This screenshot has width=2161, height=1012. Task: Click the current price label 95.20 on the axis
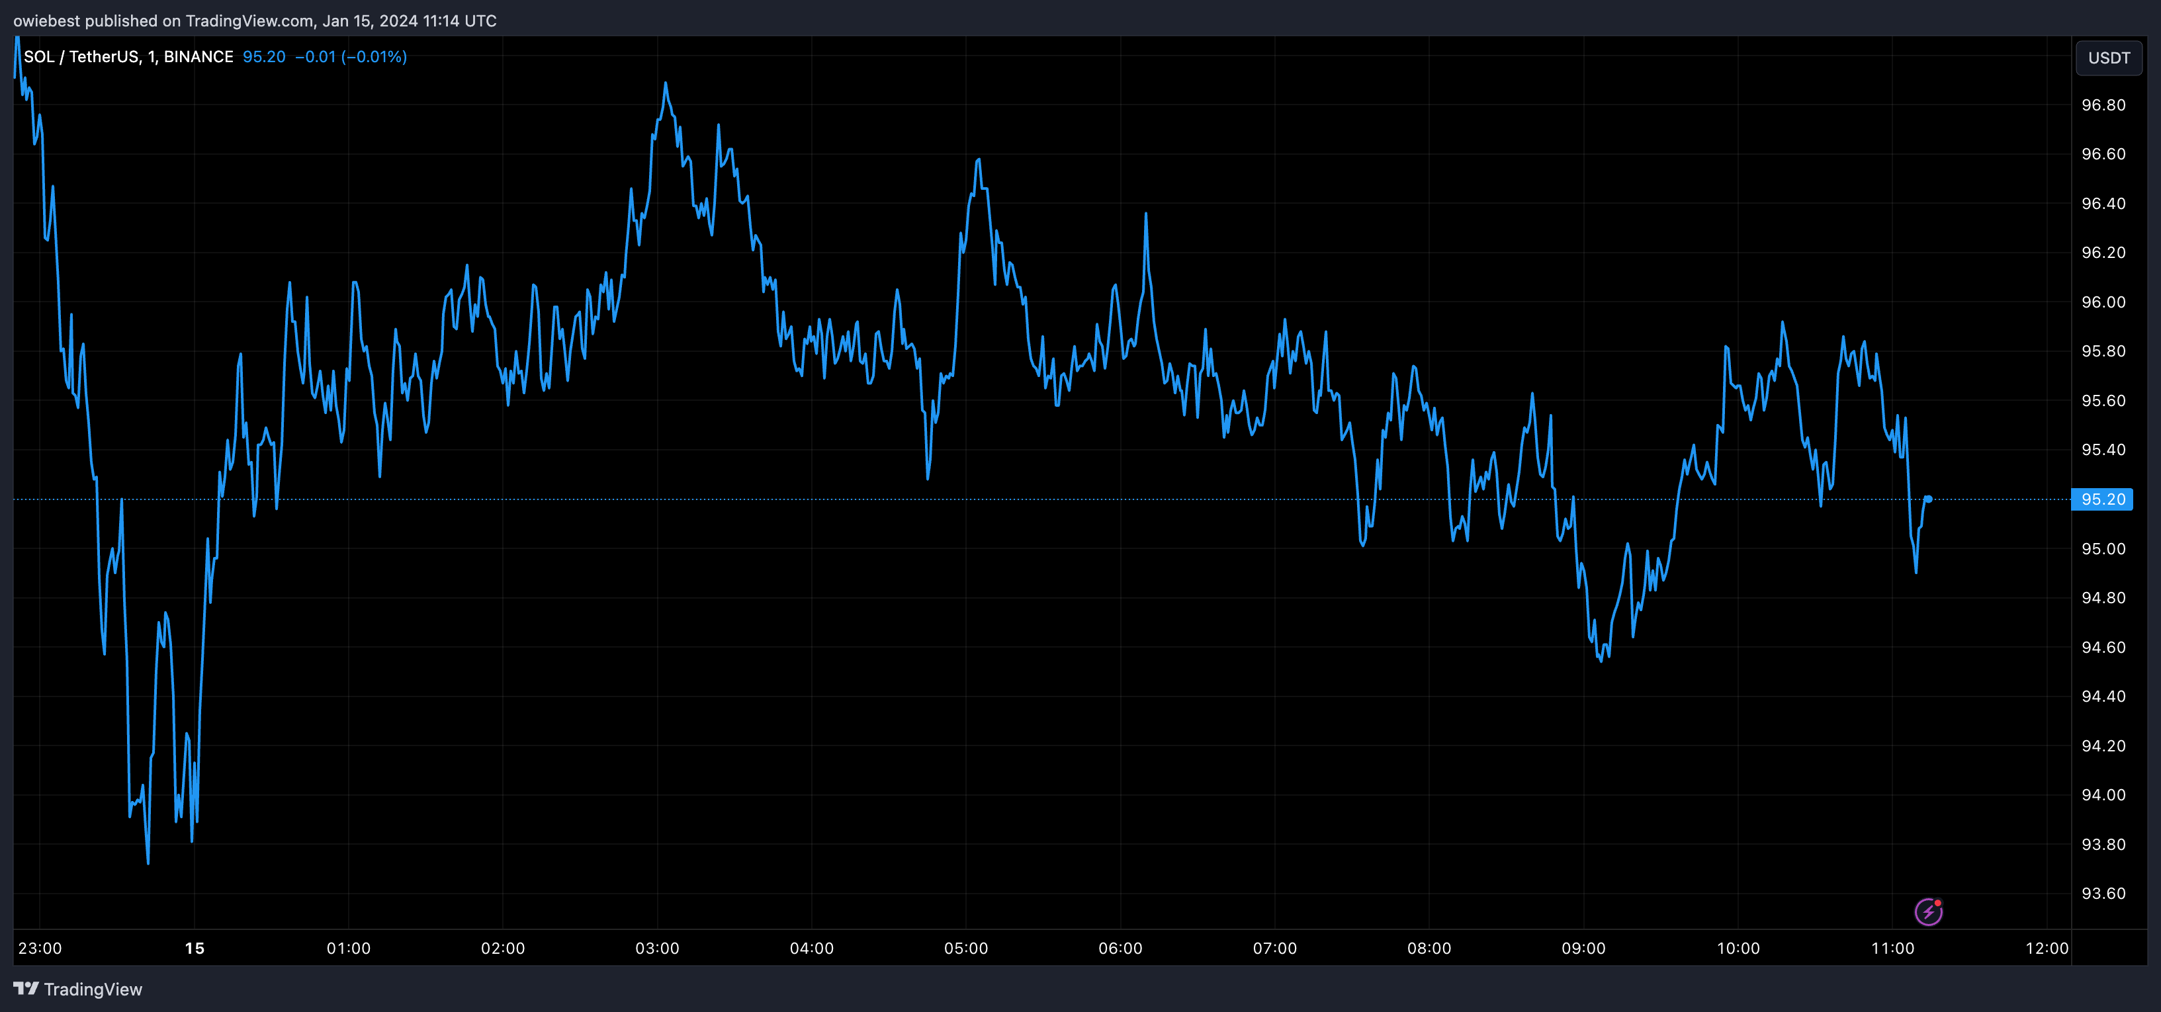(2102, 499)
